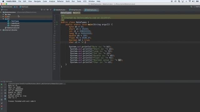Viewport: 200px width, 112px height.
Task: Open the File menu
Action: tap(19, 1)
